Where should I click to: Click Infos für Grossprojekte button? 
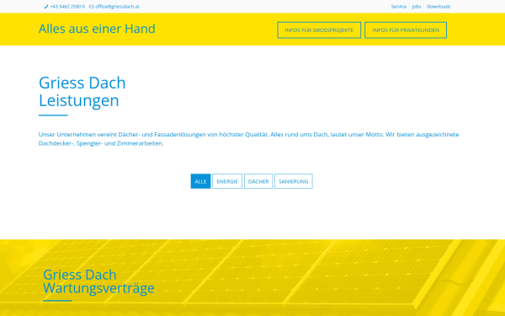(319, 30)
